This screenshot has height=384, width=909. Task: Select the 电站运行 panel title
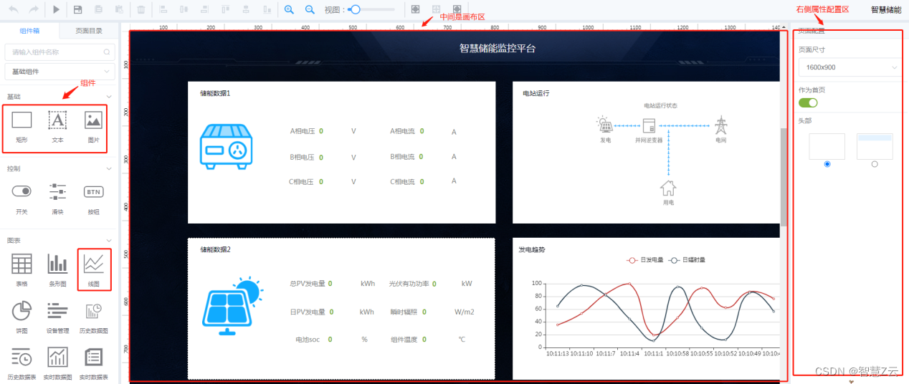[x=536, y=93]
